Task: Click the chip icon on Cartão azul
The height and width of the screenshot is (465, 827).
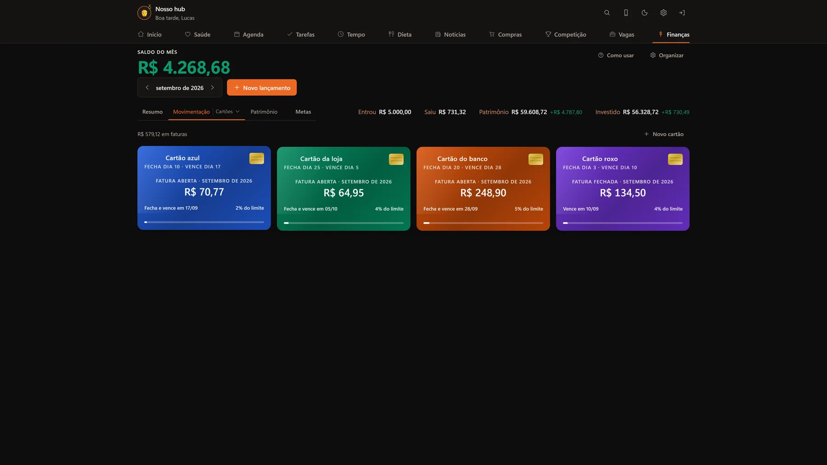Action: (x=257, y=159)
